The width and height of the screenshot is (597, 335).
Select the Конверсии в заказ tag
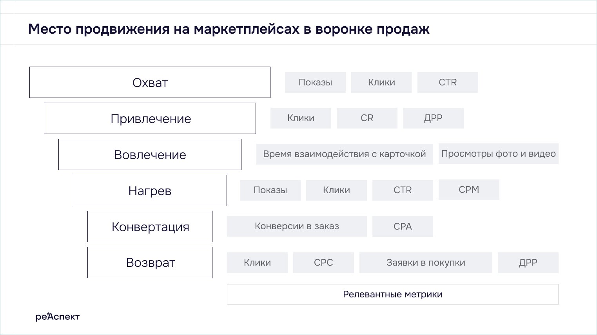click(297, 226)
